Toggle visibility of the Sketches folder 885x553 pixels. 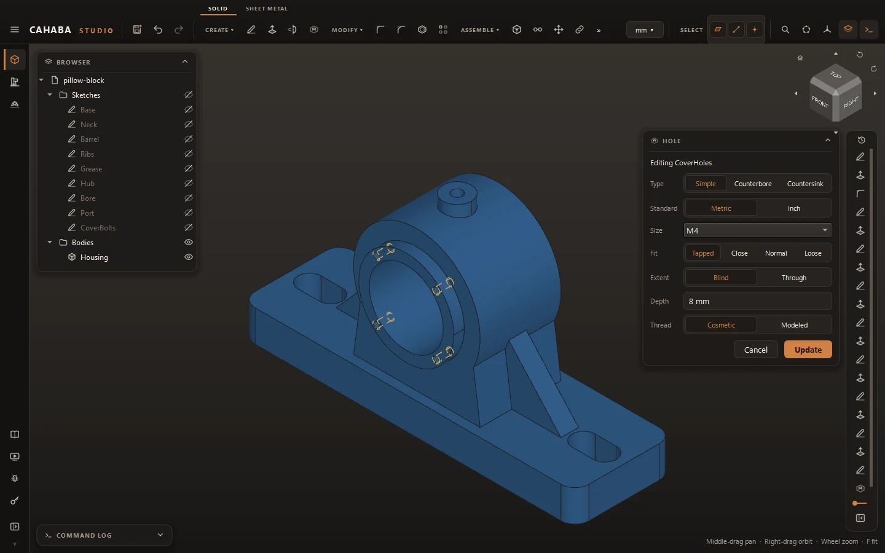tap(189, 95)
